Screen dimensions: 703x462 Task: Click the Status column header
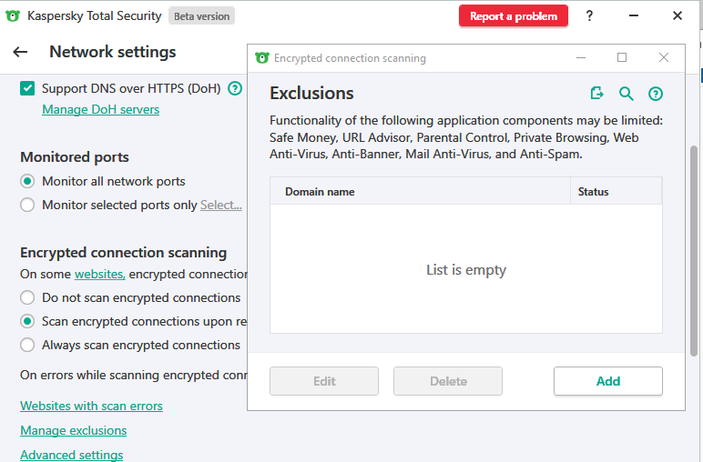pos(593,192)
